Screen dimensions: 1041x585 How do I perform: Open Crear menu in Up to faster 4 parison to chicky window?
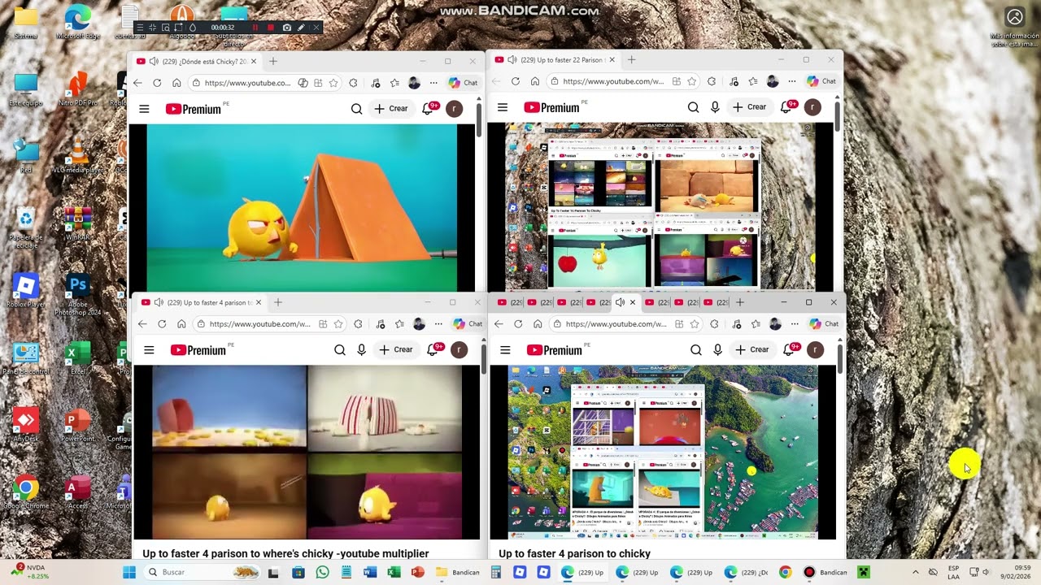coord(752,350)
